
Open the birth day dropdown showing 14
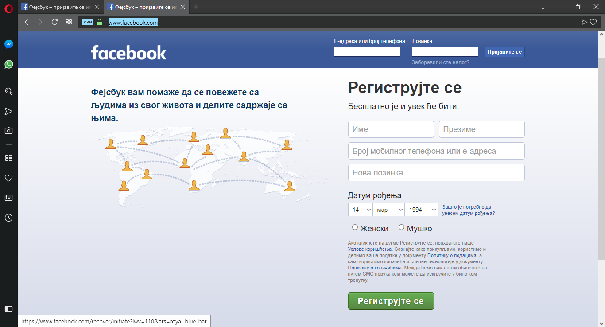point(360,209)
